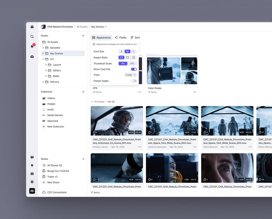Image resolution: width=272 pixels, height=219 pixels.
Task: Open comments on Astronaut_CU_Scene_001 thumbnail
Action: coord(95,132)
